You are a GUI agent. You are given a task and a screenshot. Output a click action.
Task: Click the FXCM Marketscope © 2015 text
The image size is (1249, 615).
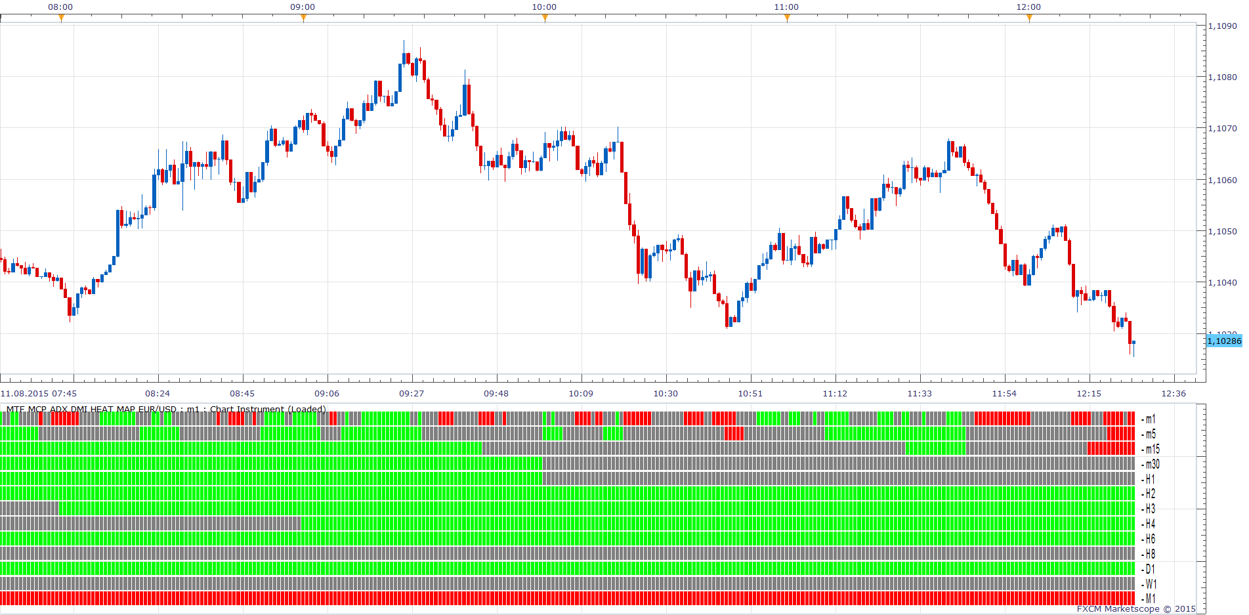pos(1136,609)
